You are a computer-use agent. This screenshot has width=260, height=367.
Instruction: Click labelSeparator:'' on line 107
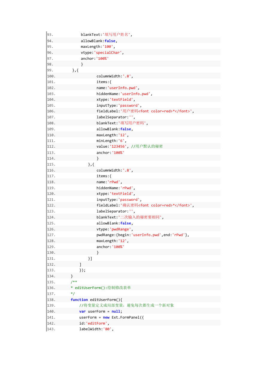tap(116, 117)
